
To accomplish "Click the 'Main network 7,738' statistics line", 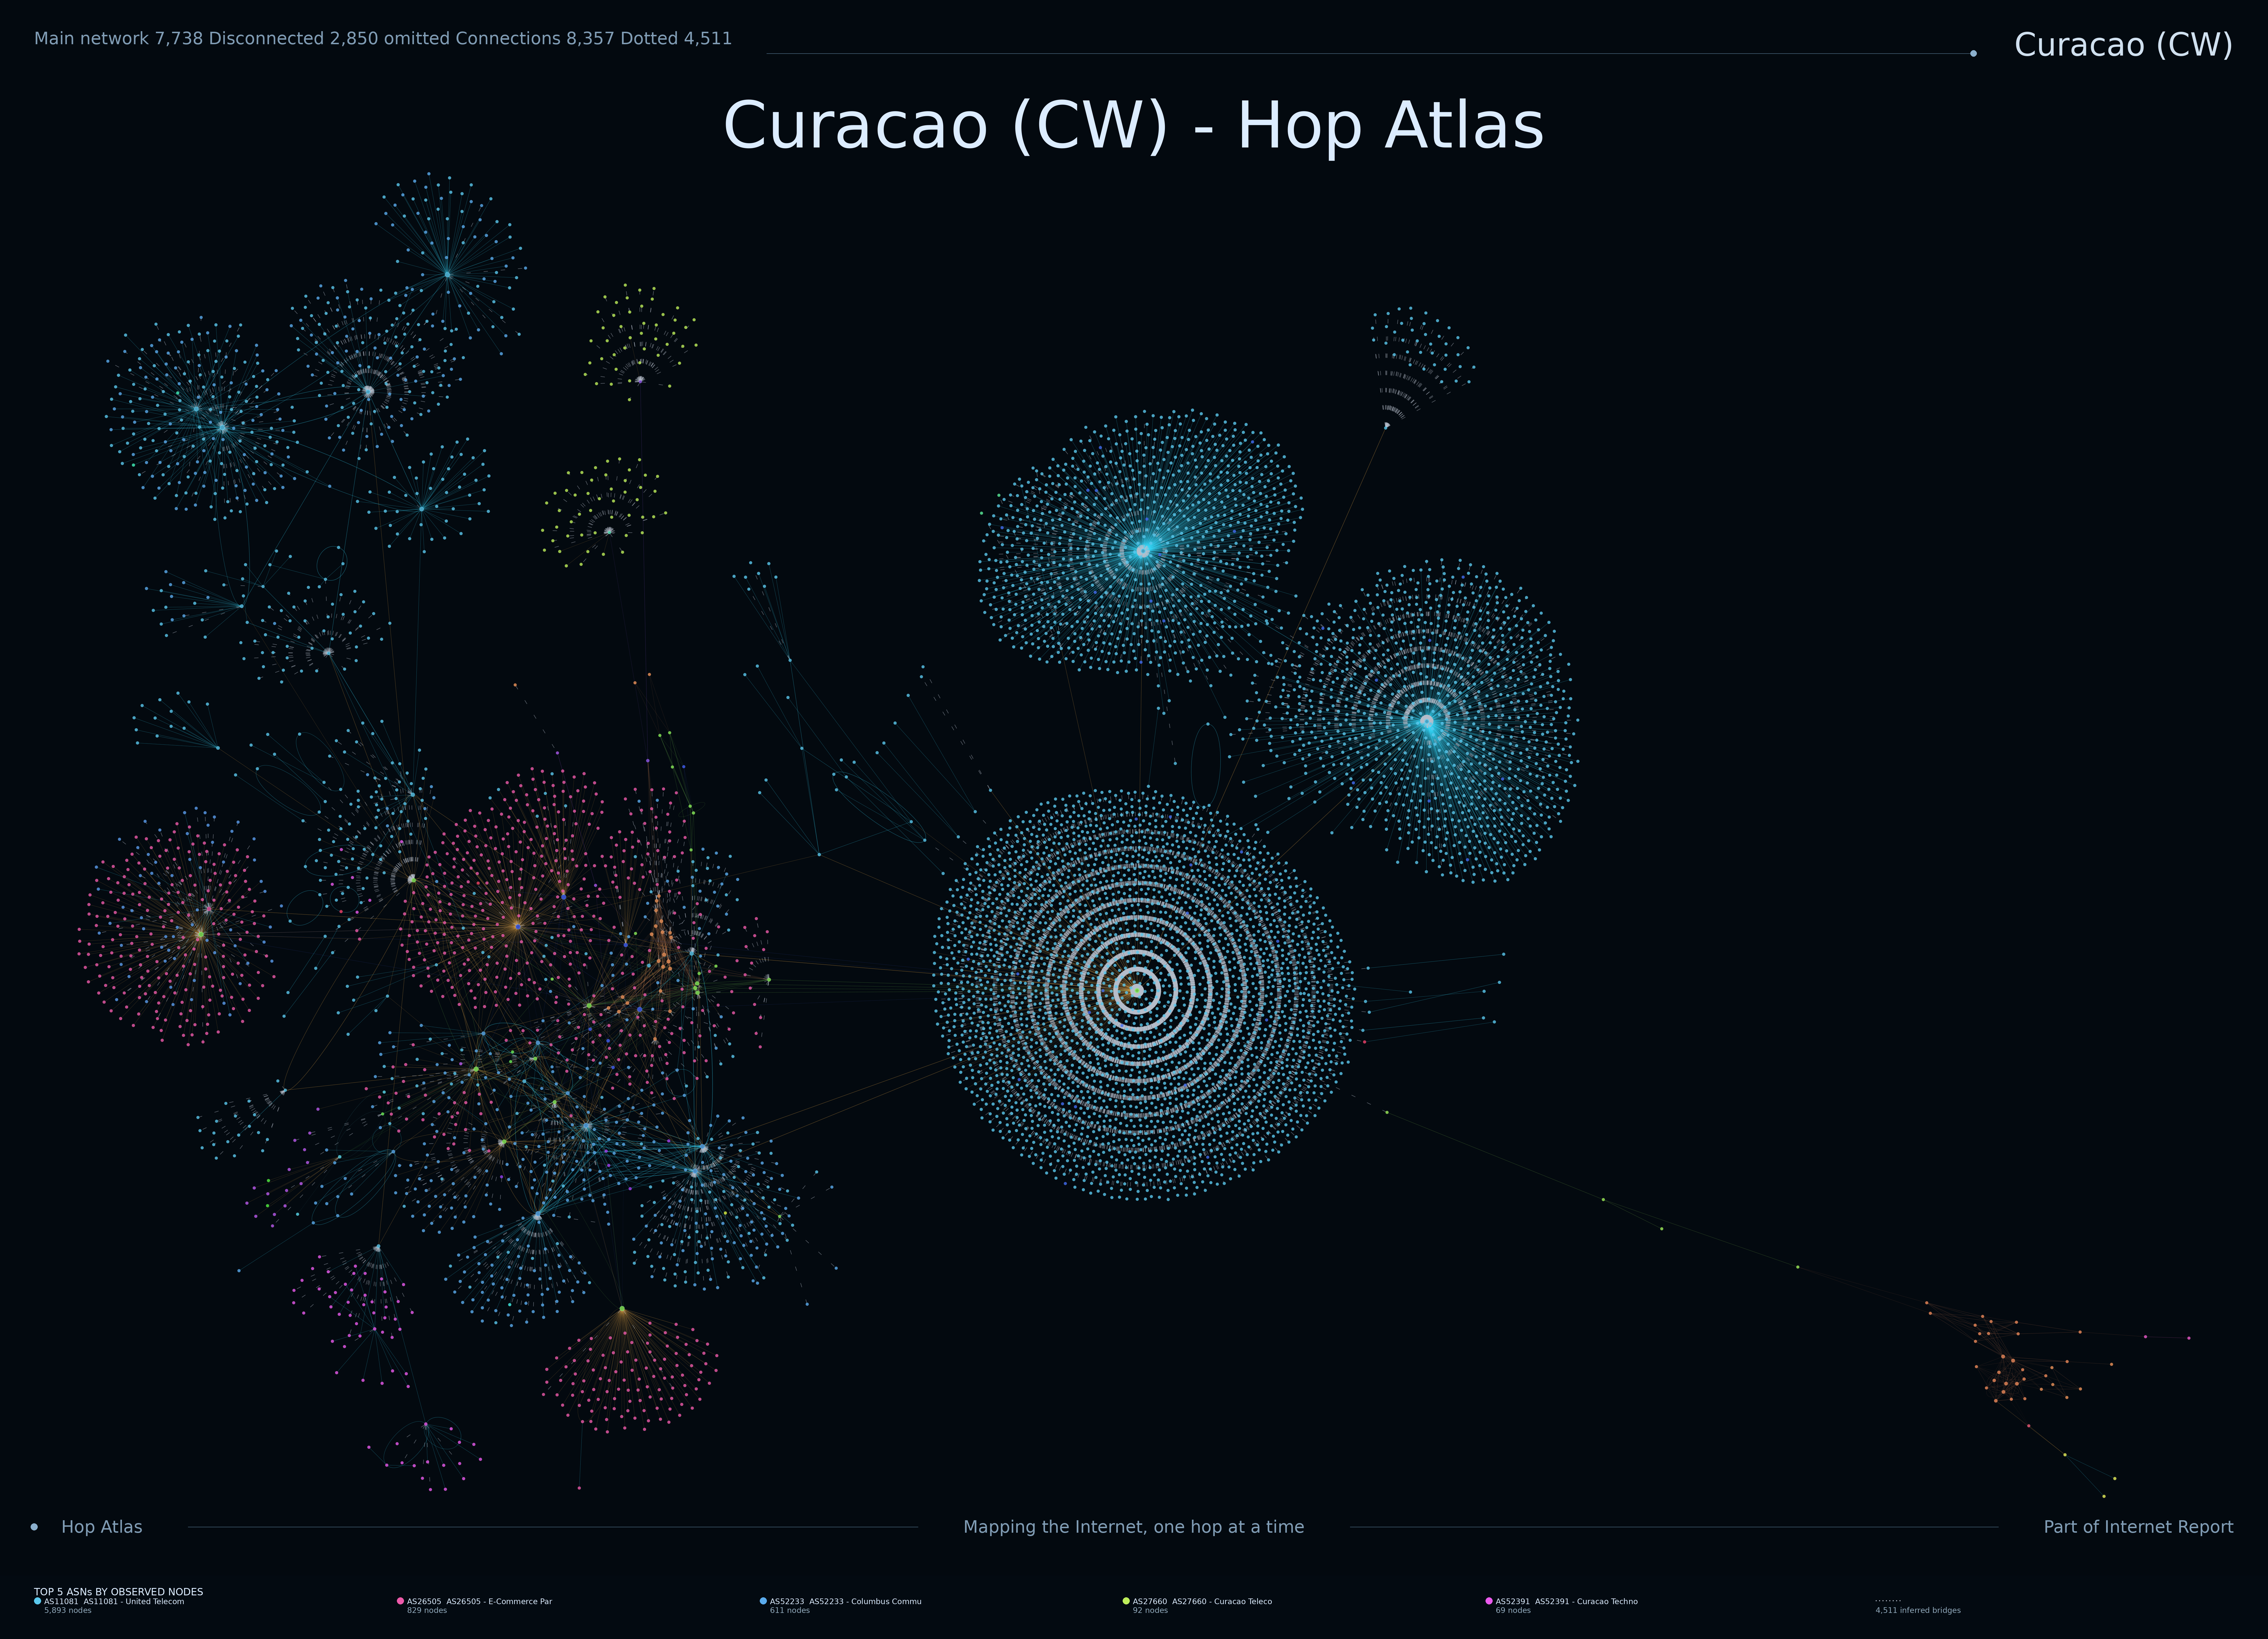I will click(x=383, y=39).
